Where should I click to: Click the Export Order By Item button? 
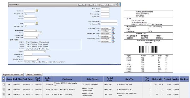coord(106,5)
